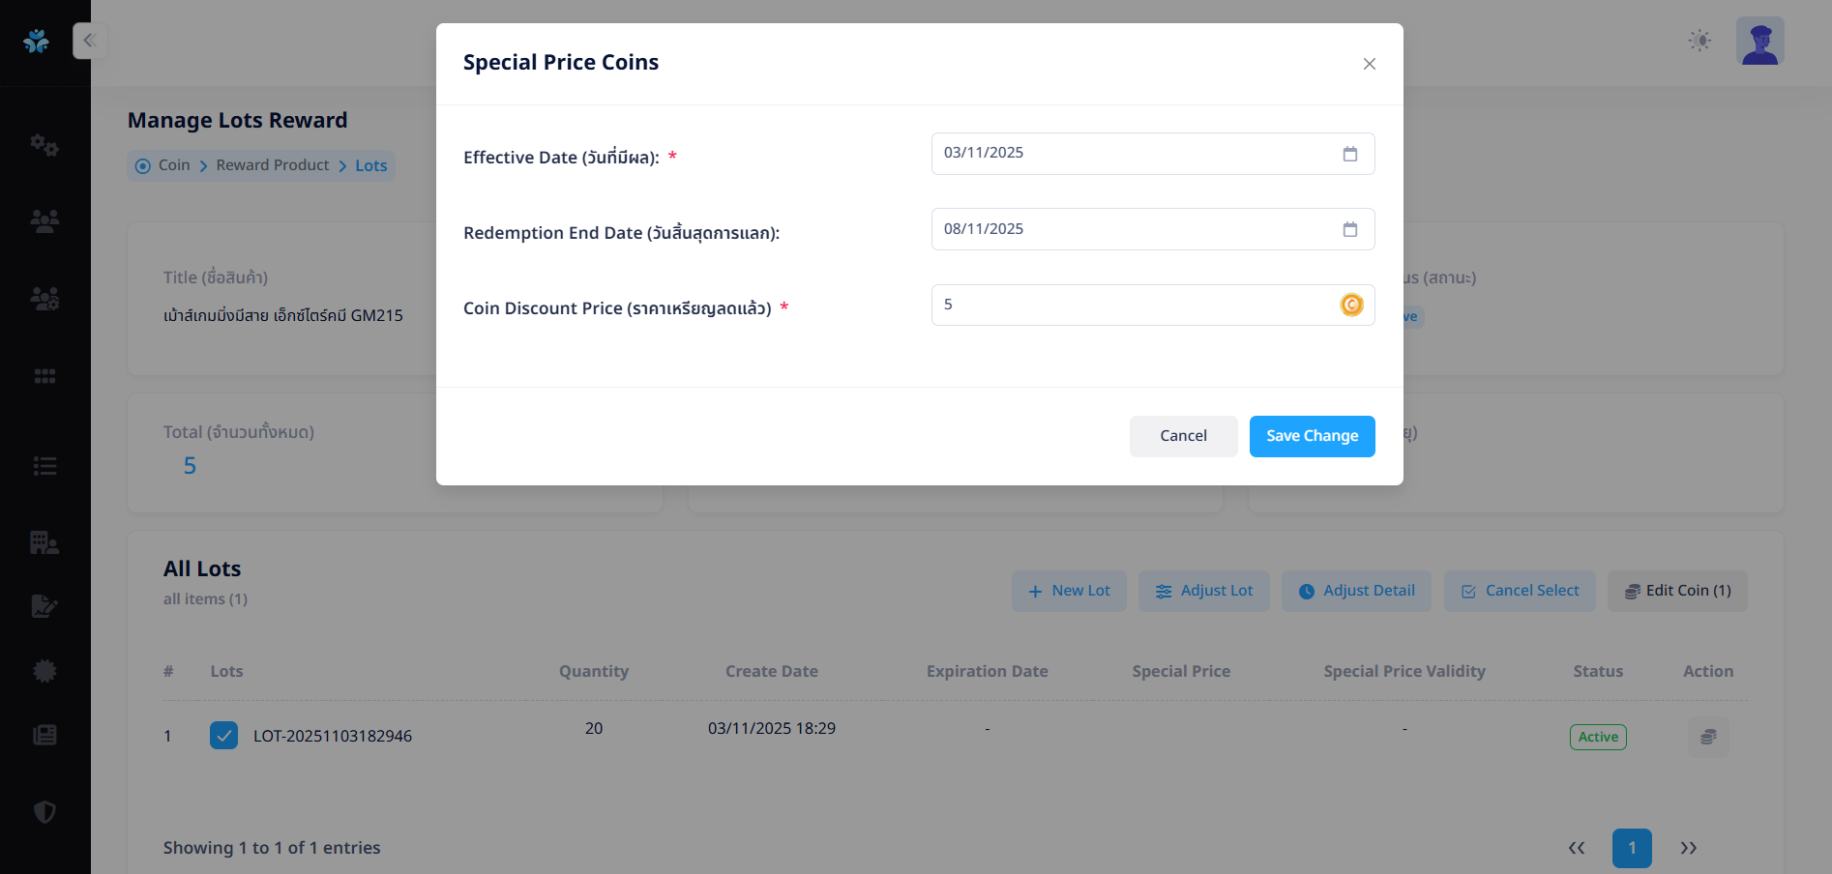Jump to the first page arrows
1832x874 pixels.
[x=1576, y=848]
